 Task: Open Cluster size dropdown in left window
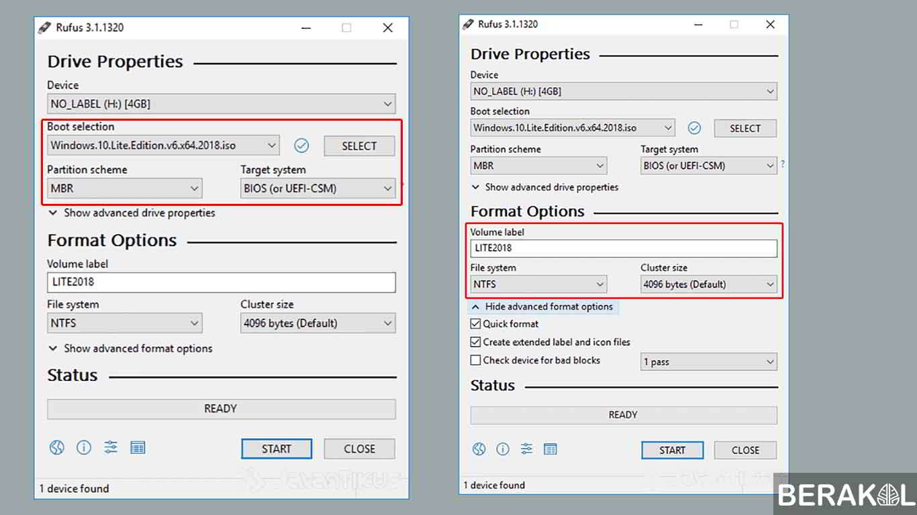pyautogui.click(x=318, y=323)
